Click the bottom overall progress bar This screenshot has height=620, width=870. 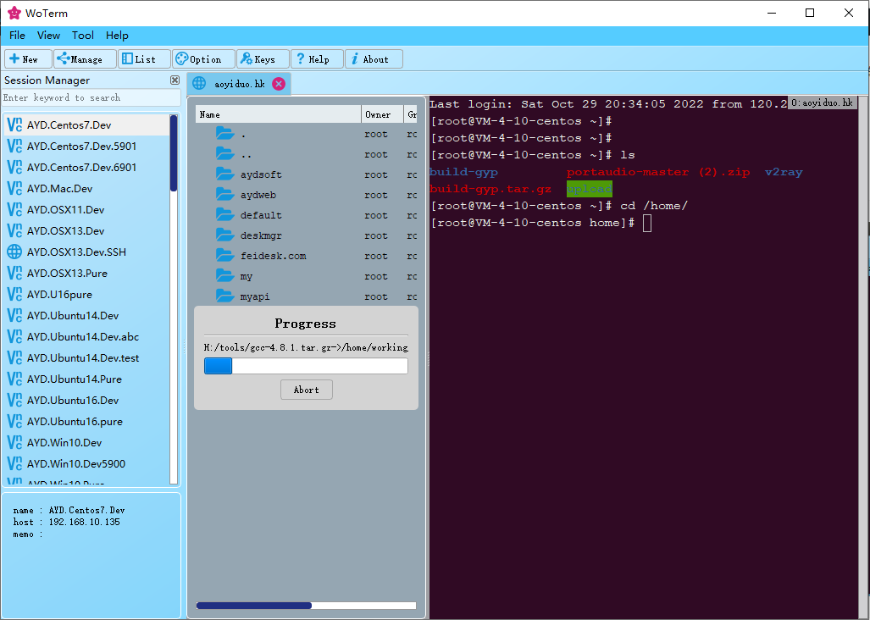pos(307,606)
